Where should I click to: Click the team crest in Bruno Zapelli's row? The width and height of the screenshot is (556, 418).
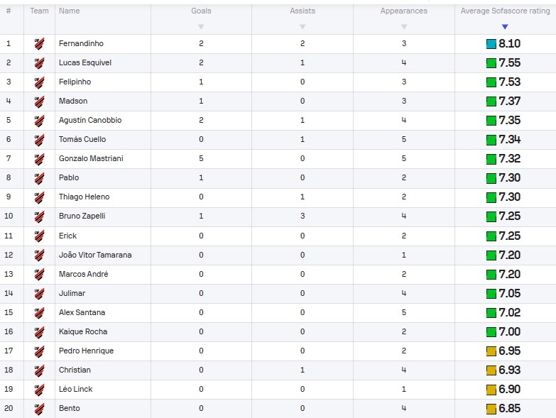39,216
